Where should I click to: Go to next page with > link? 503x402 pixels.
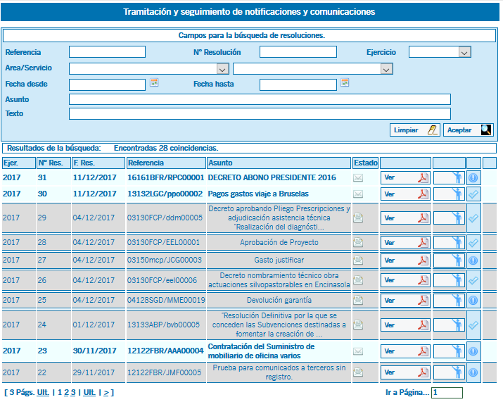tap(106, 392)
